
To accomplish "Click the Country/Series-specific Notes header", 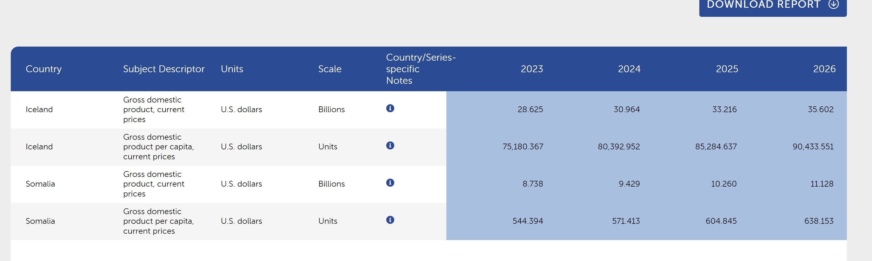I will (421, 69).
